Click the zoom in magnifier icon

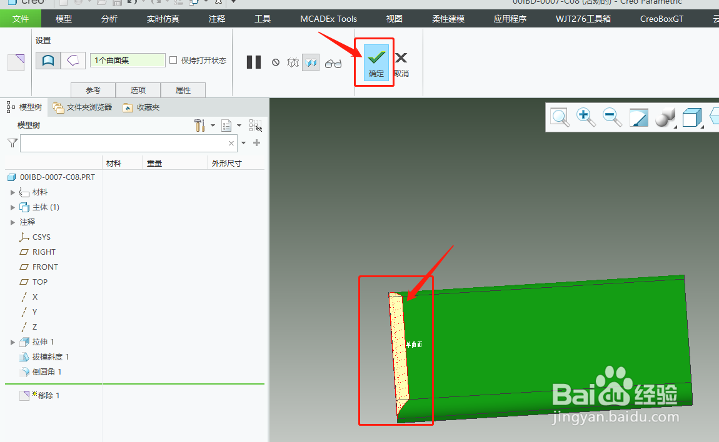[586, 117]
